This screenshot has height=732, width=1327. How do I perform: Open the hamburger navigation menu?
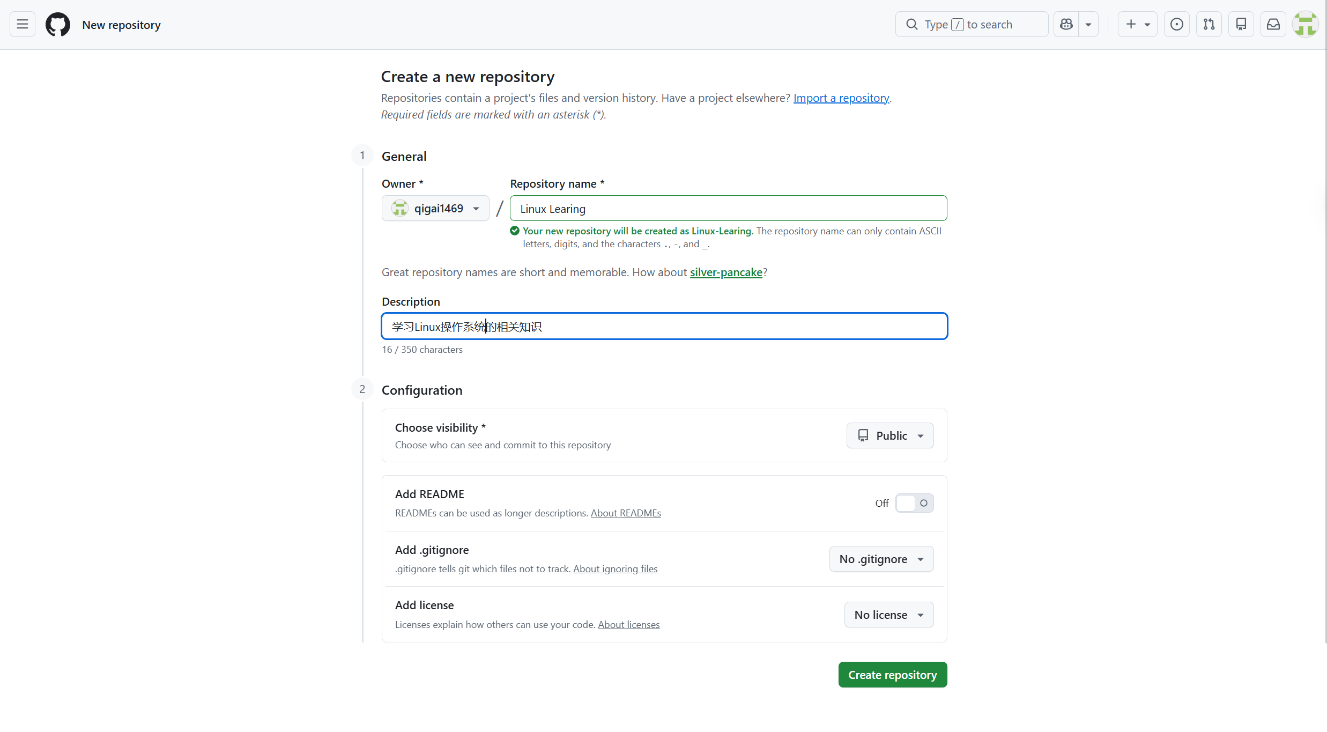23,24
